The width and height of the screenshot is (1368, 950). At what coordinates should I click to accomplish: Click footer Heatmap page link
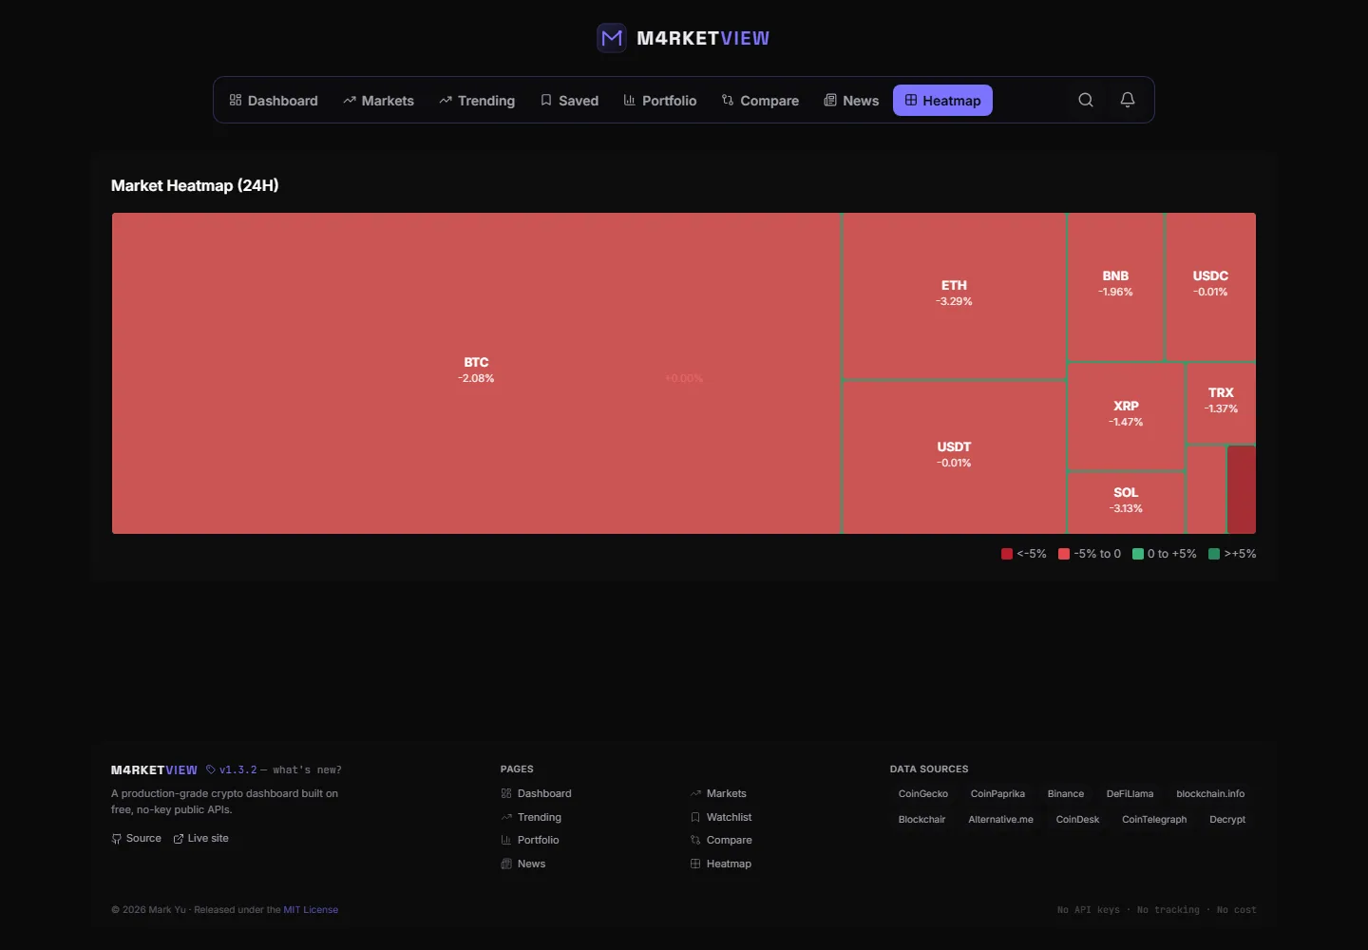tap(721, 864)
